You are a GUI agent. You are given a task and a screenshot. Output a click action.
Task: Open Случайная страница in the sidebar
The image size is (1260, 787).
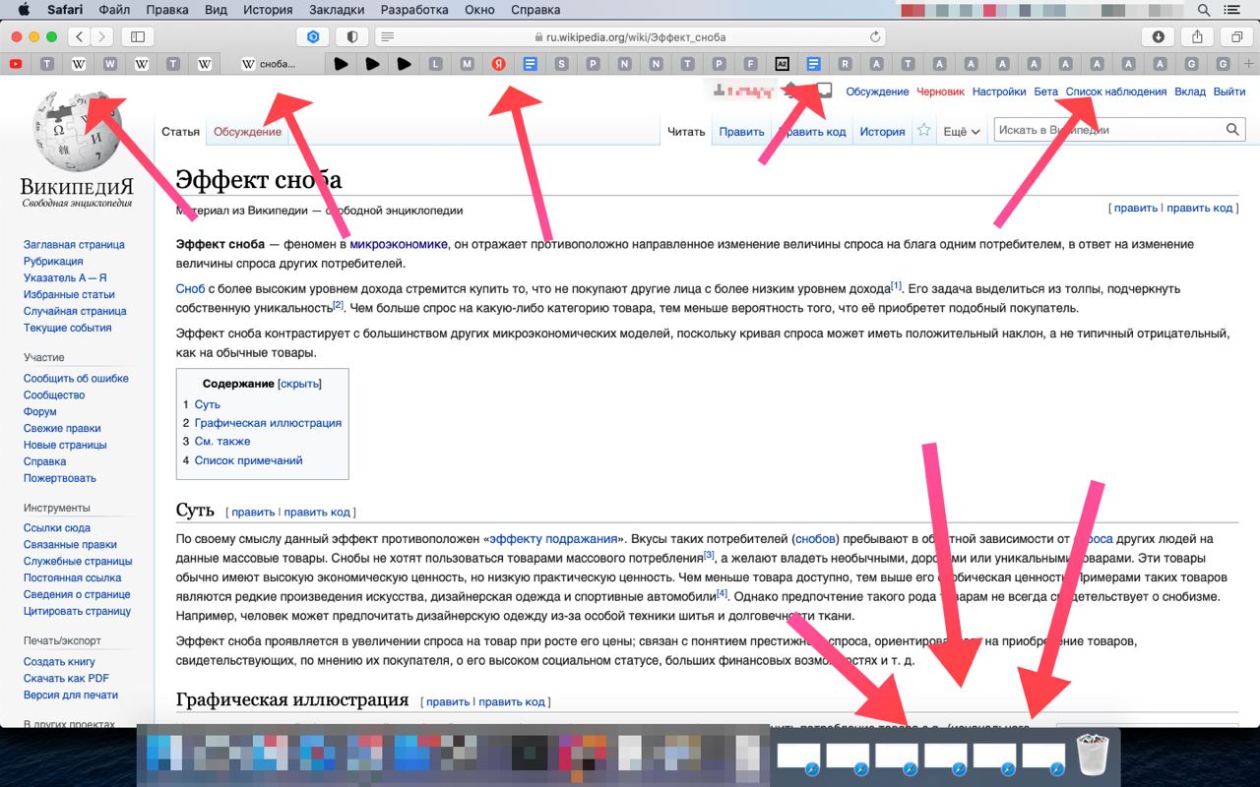(x=75, y=311)
